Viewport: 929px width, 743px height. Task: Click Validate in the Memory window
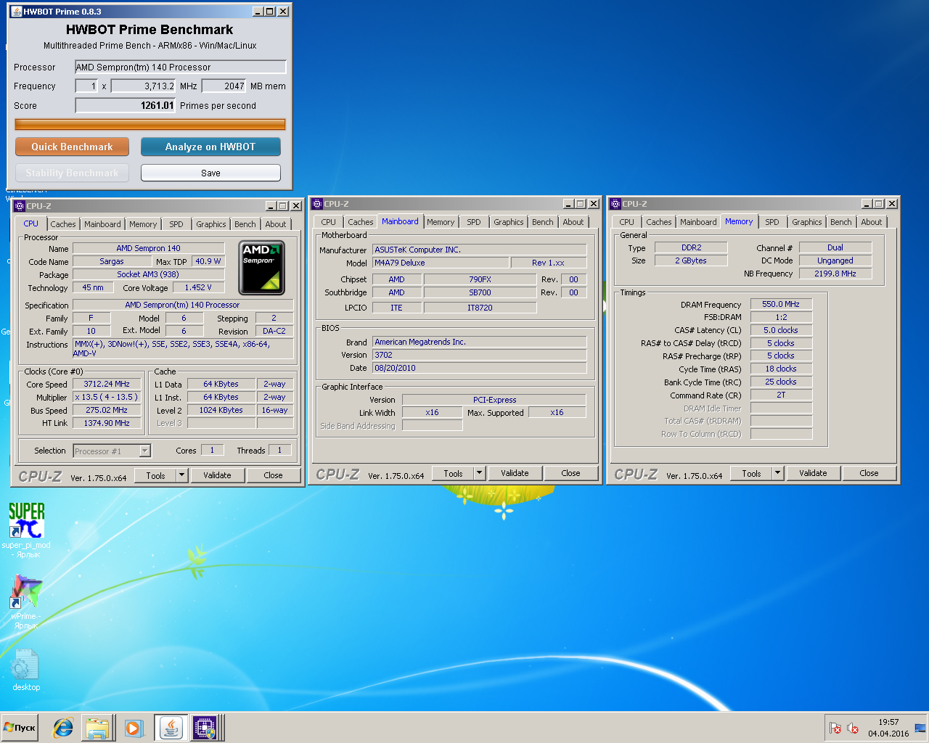813,473
